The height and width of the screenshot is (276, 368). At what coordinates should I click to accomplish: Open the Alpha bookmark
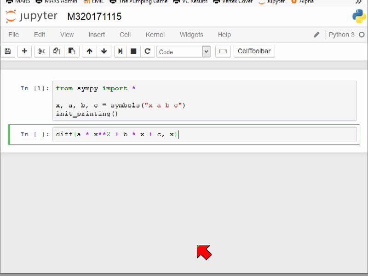302,1
